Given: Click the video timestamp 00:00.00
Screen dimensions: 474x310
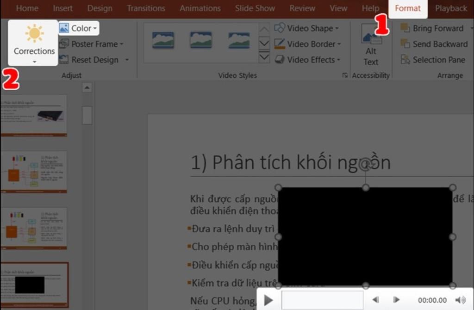Looking at the screenshot, I should pos(432,300).
